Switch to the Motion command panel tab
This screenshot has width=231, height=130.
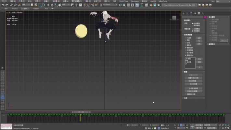point(195,13)
